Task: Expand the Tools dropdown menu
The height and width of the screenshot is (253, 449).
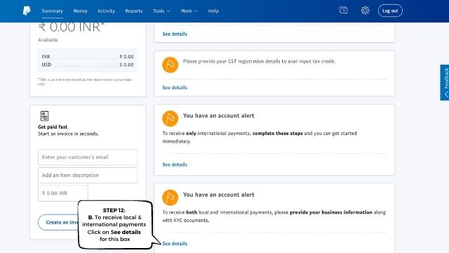Action: pos(161,11)
